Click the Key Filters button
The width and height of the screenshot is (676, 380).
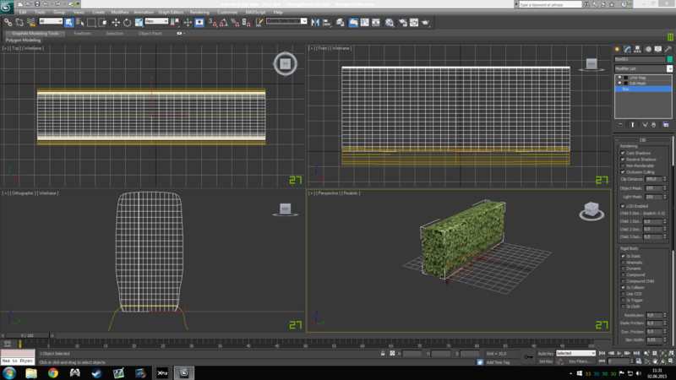[580, 361]
